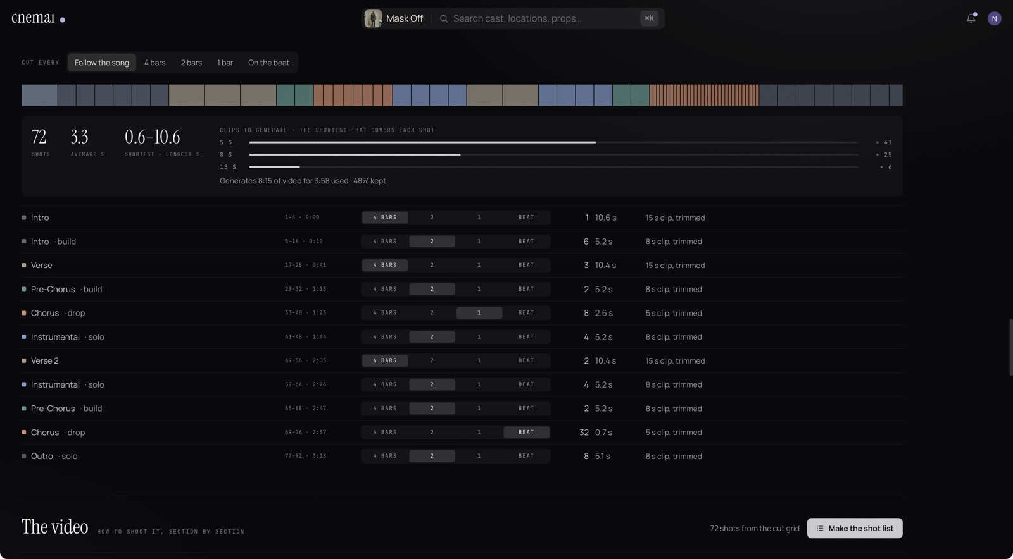Click the 5 s clips progress bar
The height and width of the screenshot is (559, 1013).
553,142
